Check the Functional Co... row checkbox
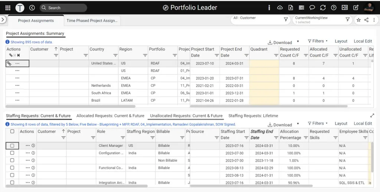 [12, 168]
